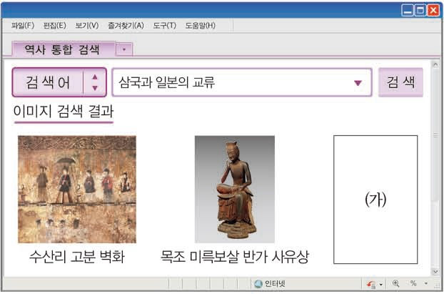
Task: Open the 보기(V) menu
Action: [x=86, y=26]
